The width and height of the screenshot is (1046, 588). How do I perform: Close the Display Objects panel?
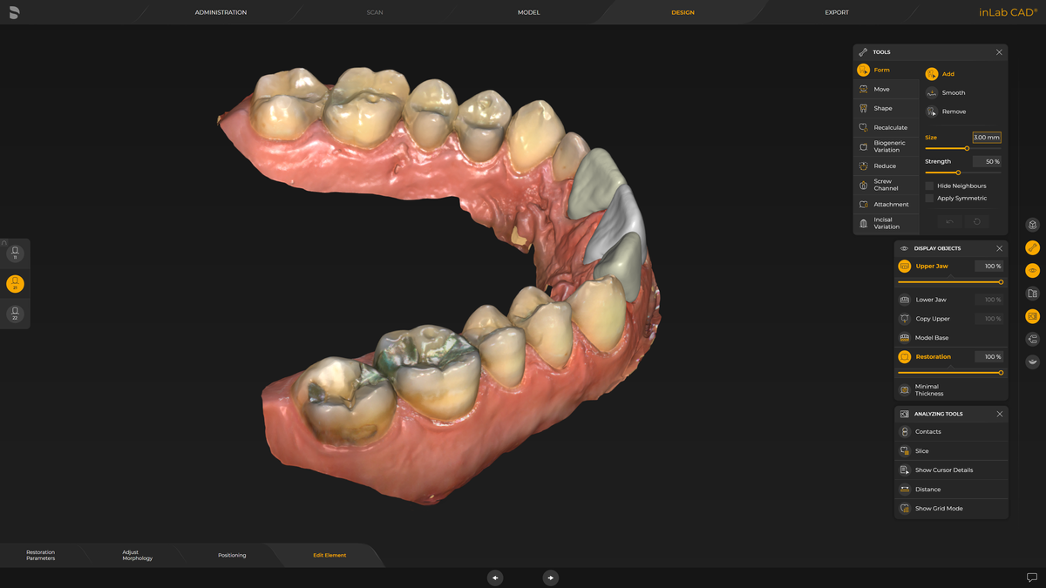[x=999, y=248]
